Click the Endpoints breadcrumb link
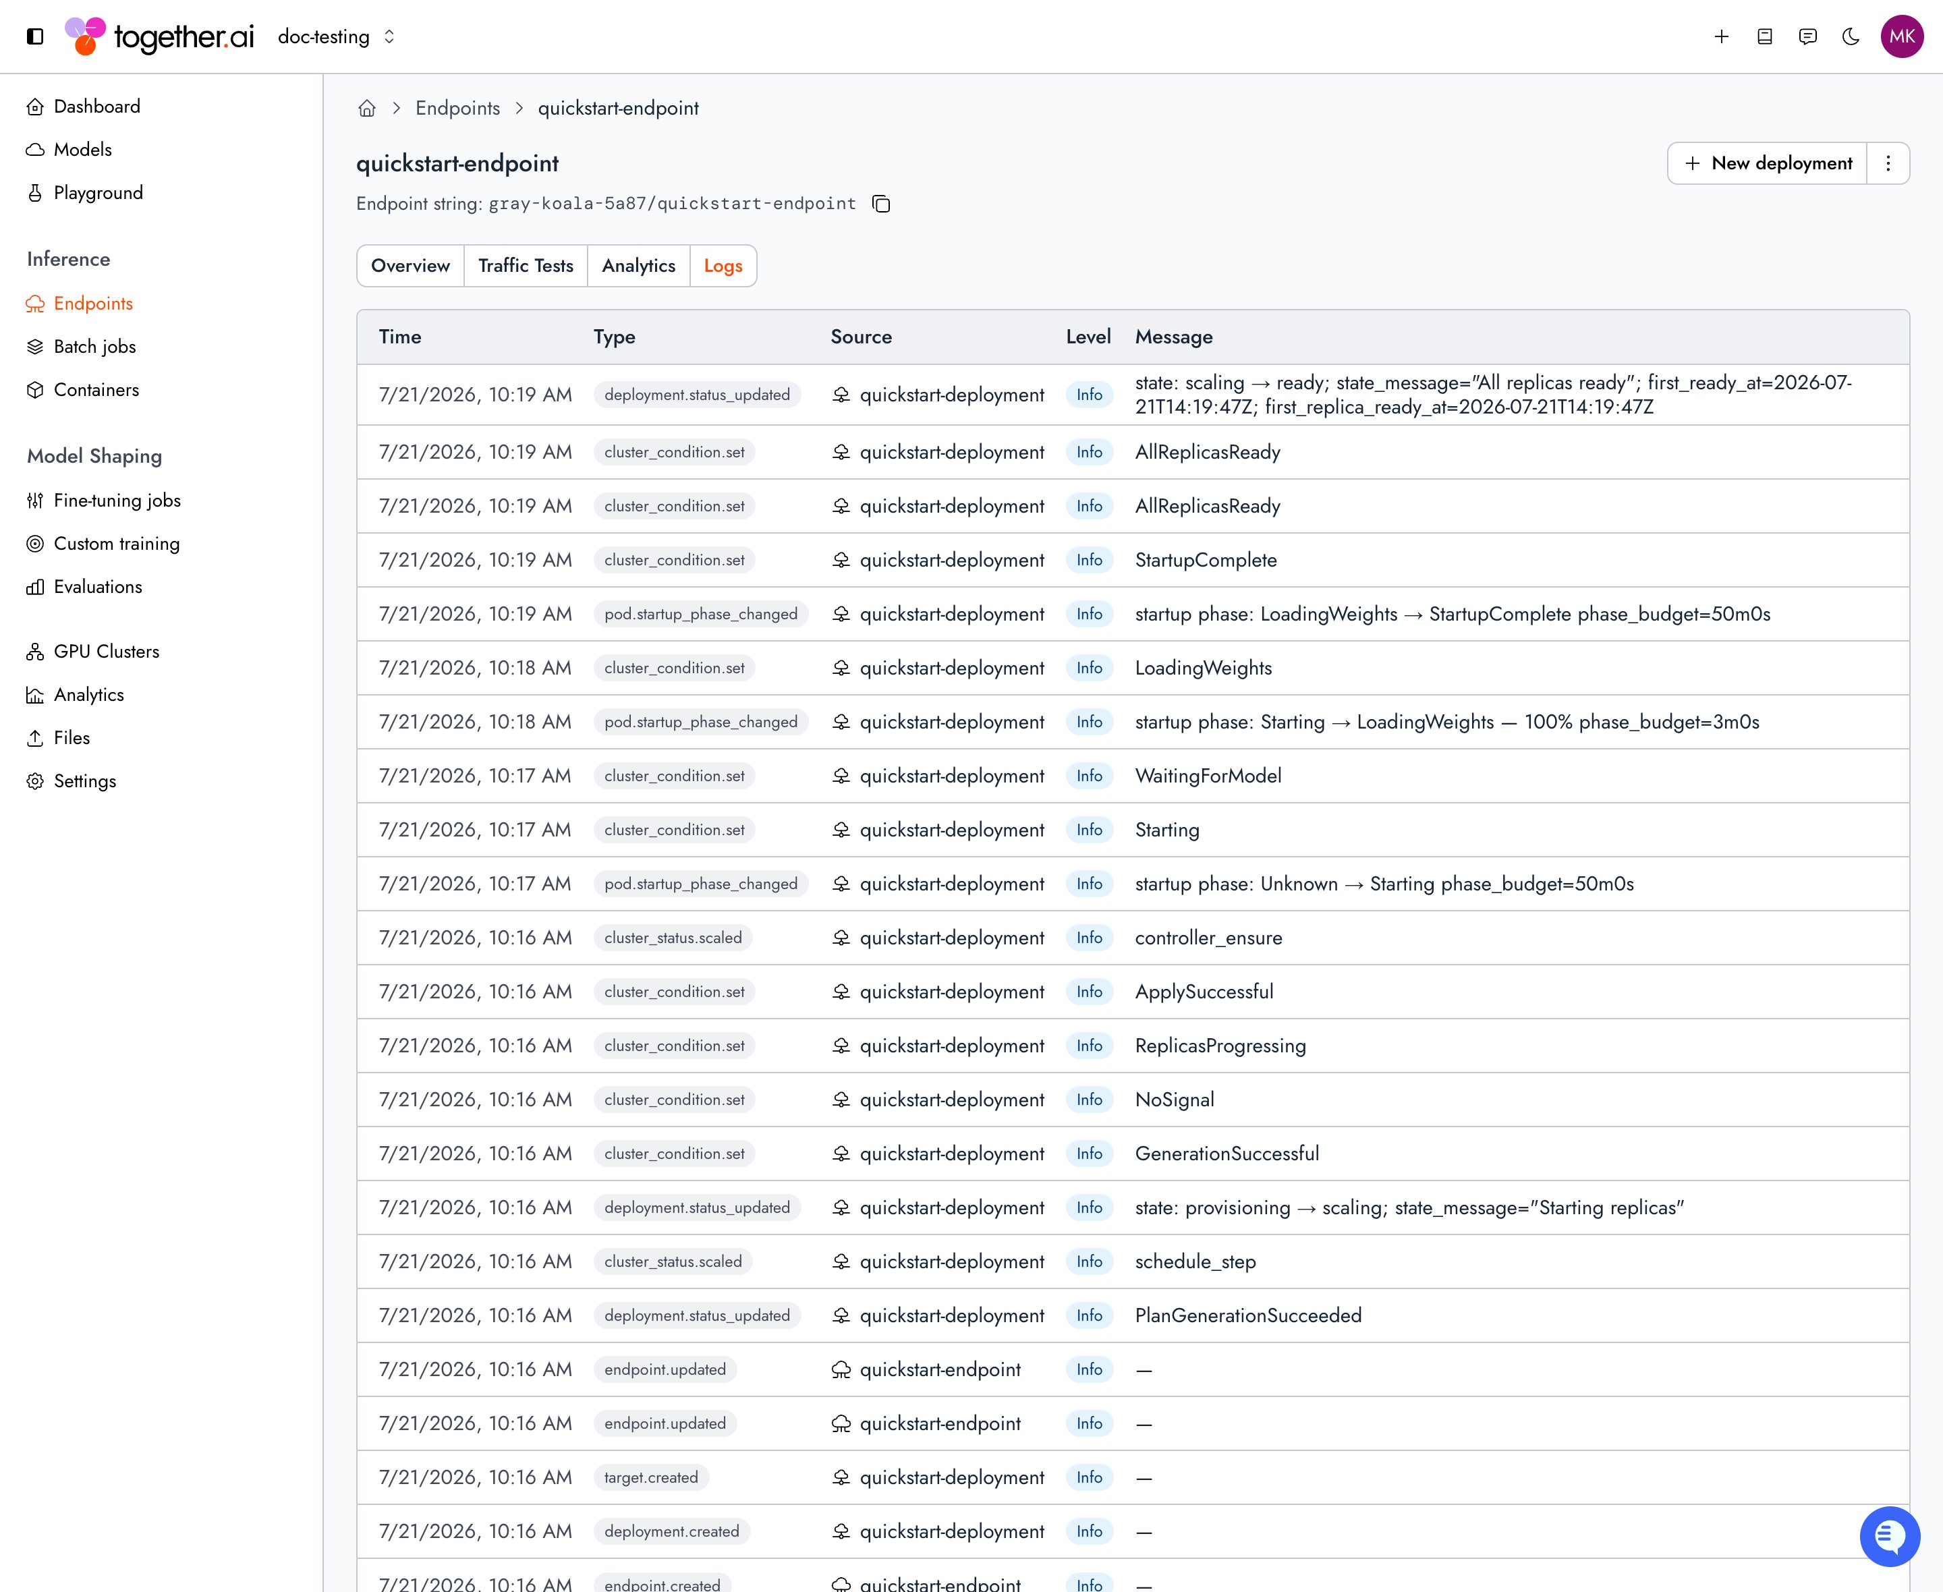1943x1592 pixels. (457, 108)
